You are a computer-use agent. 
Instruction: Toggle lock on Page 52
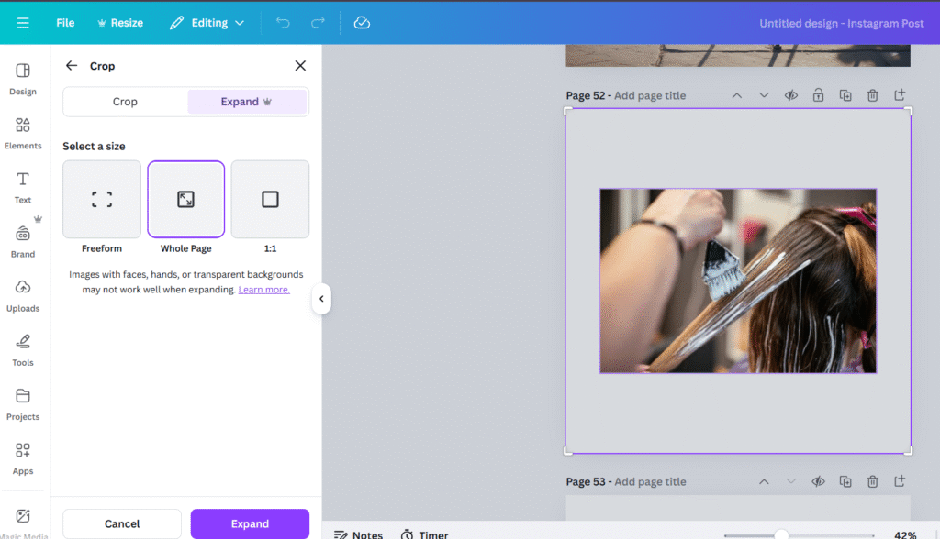tap(818, 95)
